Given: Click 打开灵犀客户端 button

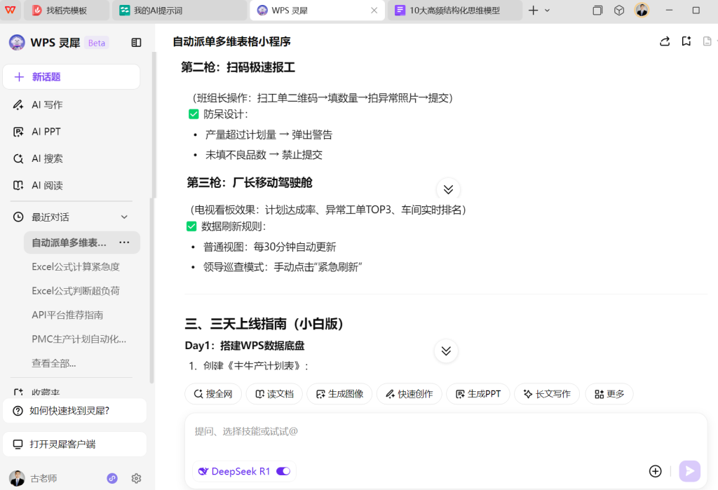Looking at the screenshot, I should pos(74,444).
